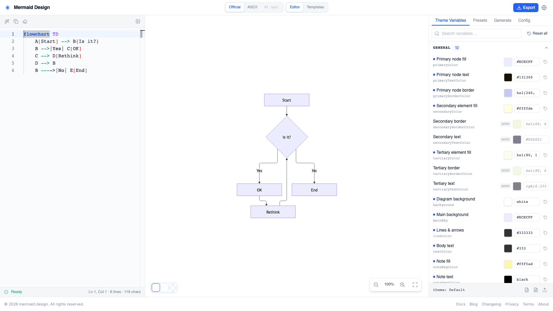The image size is (553, 311).
Task: Toggle AUTO for Tertiary text
Action: 505,186
